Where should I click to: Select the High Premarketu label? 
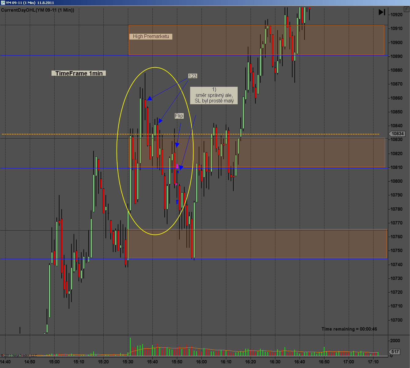151,36
